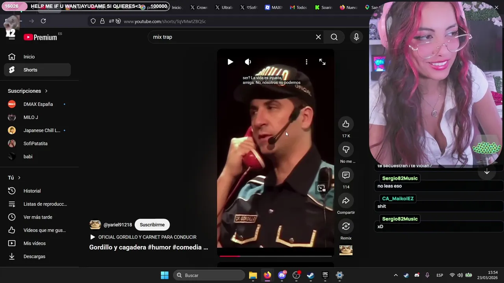Switch to the 'Nueva' Firefox tab
The width and height of the screenshot is (504, 283).
[x=348, y=7]
